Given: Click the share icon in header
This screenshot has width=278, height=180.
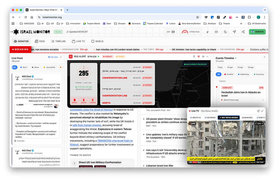Looking at the screenshot, I should (x=243, y=32).
